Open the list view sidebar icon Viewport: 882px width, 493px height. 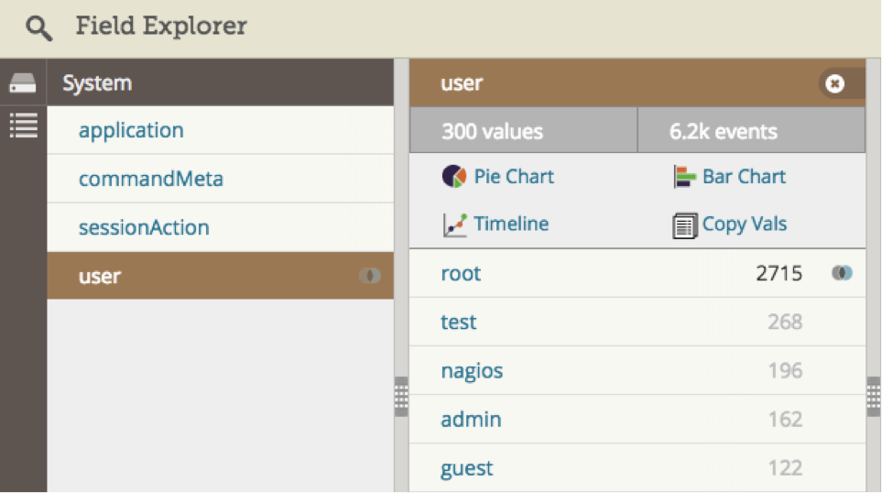22,126
